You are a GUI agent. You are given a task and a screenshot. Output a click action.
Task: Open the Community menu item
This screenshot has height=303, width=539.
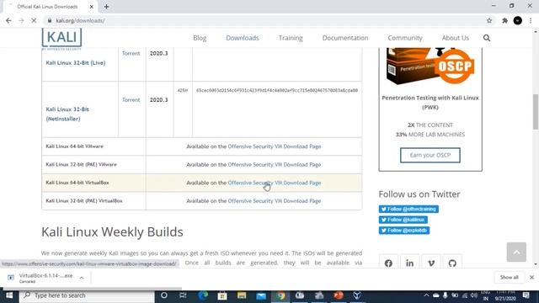tap(405, 38)
